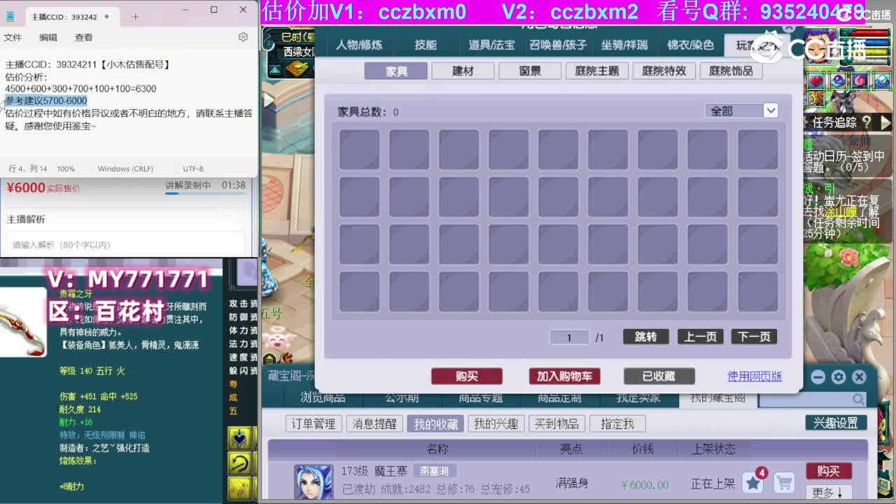This screenshot has height=504, width=896.
Task: Switch to 道具/法宝 tab
Action: pos(491,45)
